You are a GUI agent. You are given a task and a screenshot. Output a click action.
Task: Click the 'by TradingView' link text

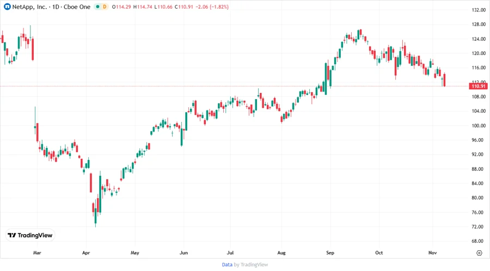(251, 264)
